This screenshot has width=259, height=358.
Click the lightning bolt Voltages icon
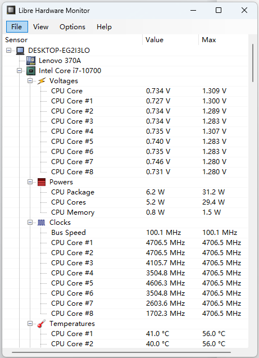42,81
